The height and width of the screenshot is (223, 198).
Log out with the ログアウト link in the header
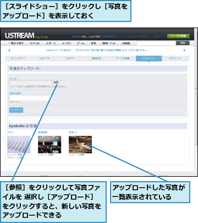click(x=161, y=36)
